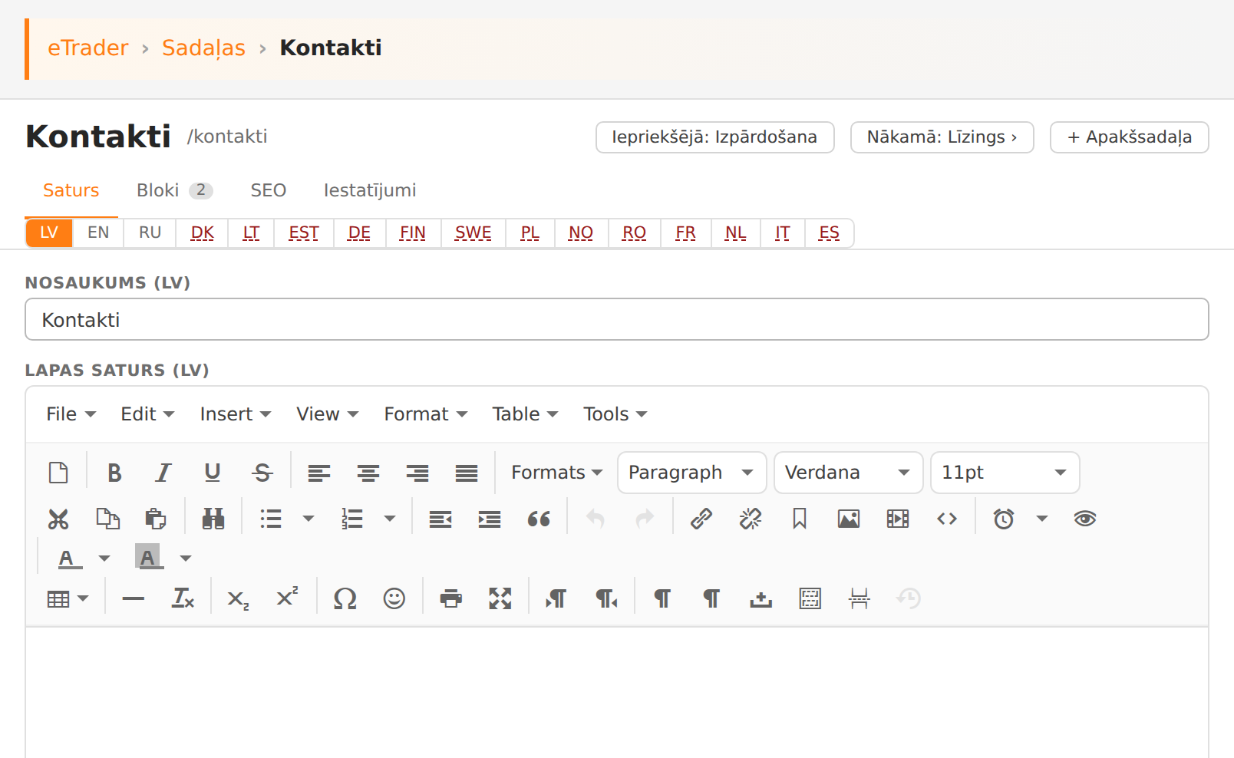Toggle underline formatting
Image resolution: width=1234 pixels, height=758 pixels.
(213, 473)
